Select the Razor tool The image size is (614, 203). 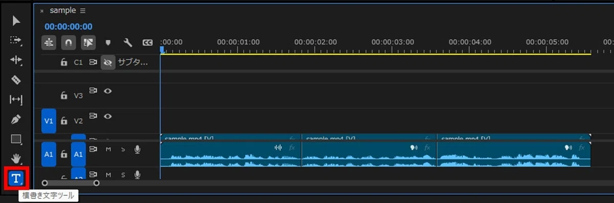pos(16,80)
